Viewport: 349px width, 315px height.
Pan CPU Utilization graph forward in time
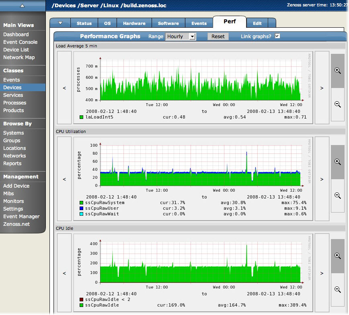(322, 179)
